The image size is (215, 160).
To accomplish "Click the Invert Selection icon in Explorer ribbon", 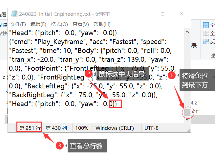I will point(206,42).
